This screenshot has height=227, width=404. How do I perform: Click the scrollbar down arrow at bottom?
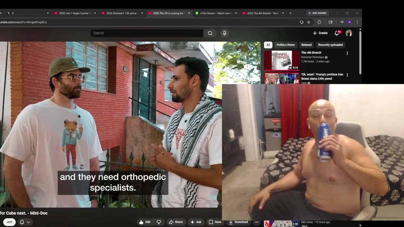(x=360, y=225)
